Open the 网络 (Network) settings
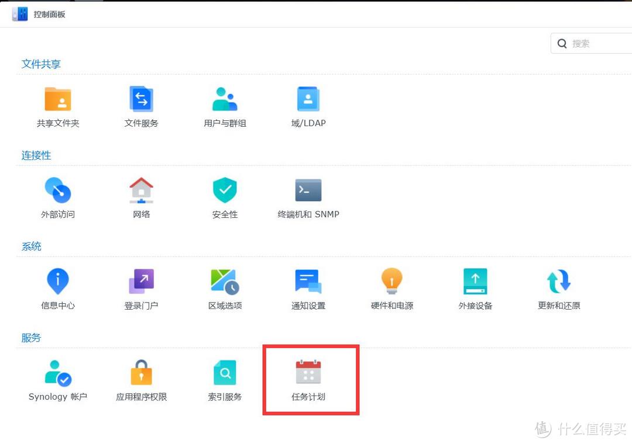Viewport: 632px width, 444px height. pos(141,197)
